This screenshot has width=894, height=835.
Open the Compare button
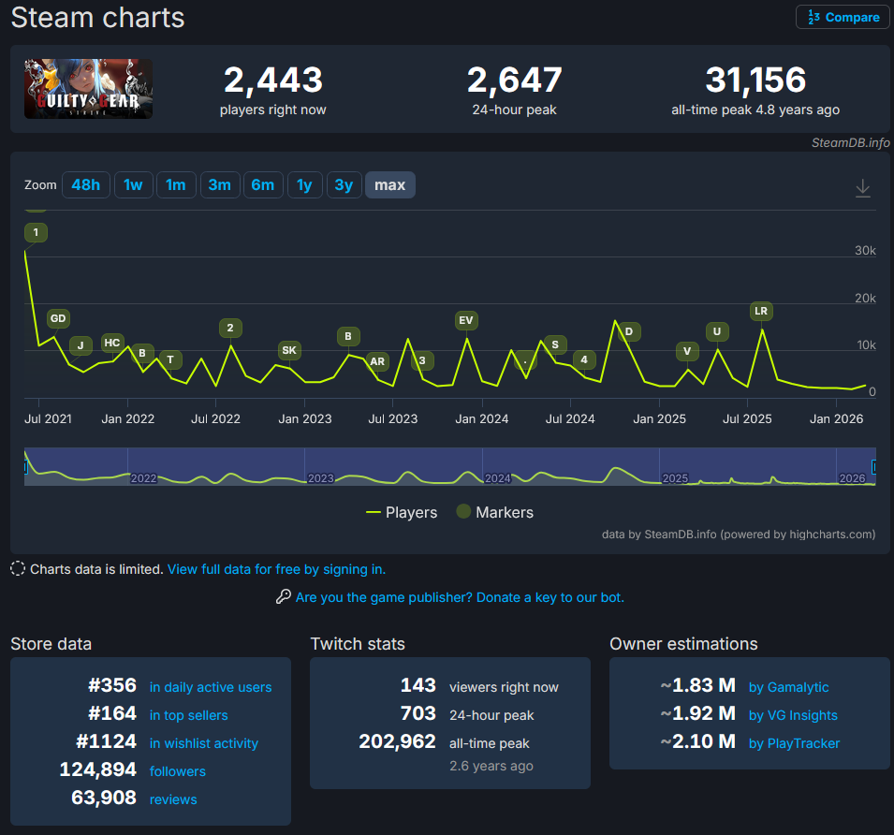pos(843,17)
